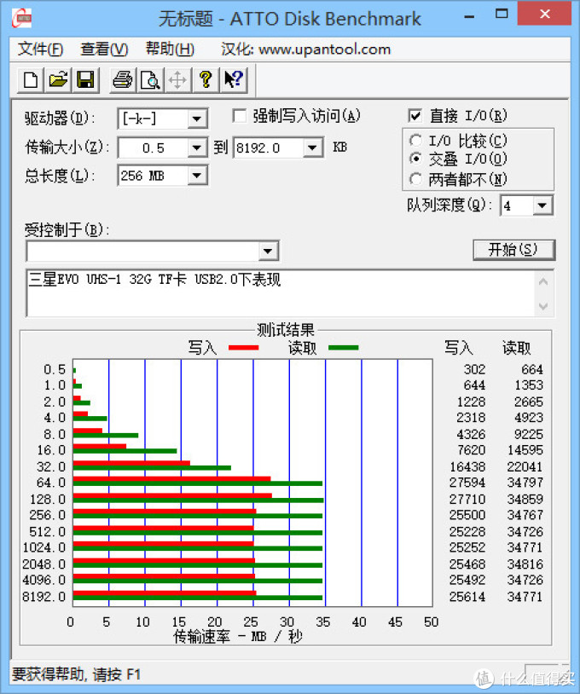Expand the minimum transfer size 0.5 dropdown
580x694 pixels.
coord(196,147)
